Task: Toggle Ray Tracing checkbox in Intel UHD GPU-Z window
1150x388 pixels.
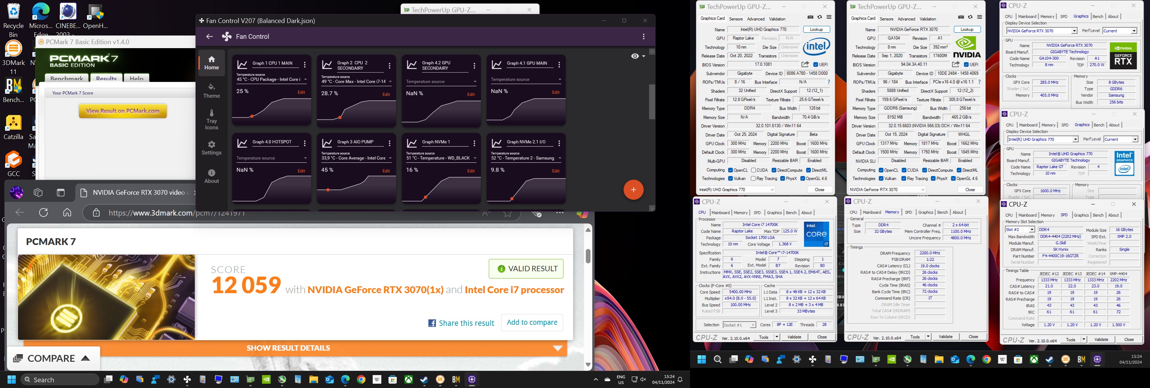Action: [754, 179]
